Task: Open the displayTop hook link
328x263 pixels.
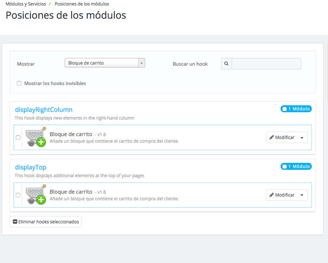Action: click(31, 167)
